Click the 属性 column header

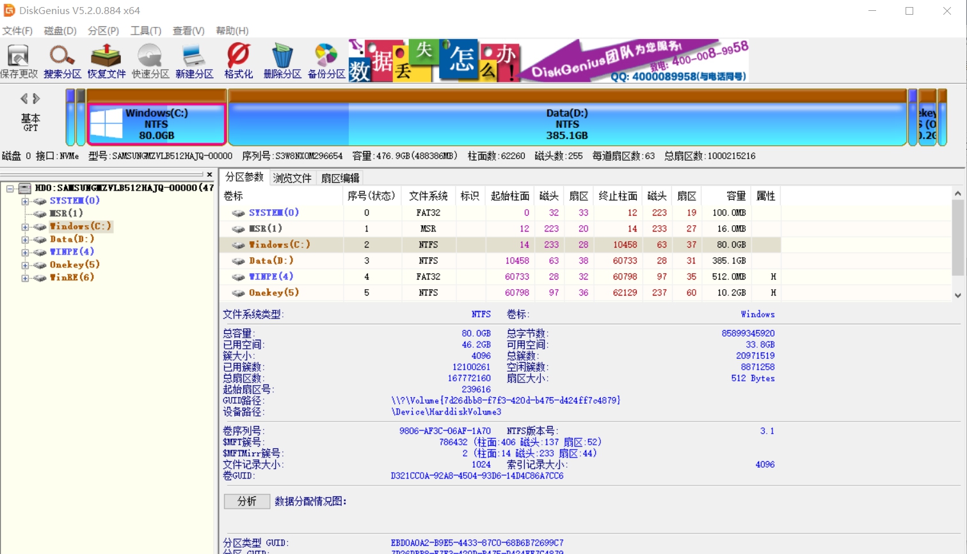point(765,196)
